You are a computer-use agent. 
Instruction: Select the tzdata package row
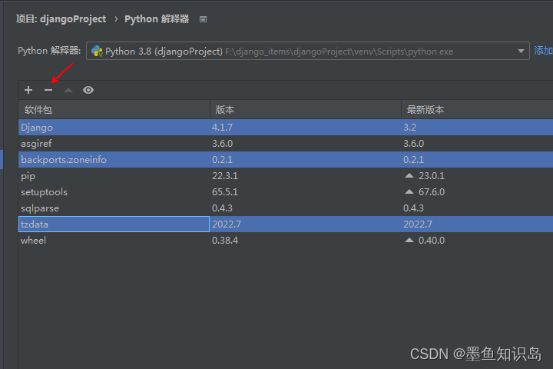286,224
